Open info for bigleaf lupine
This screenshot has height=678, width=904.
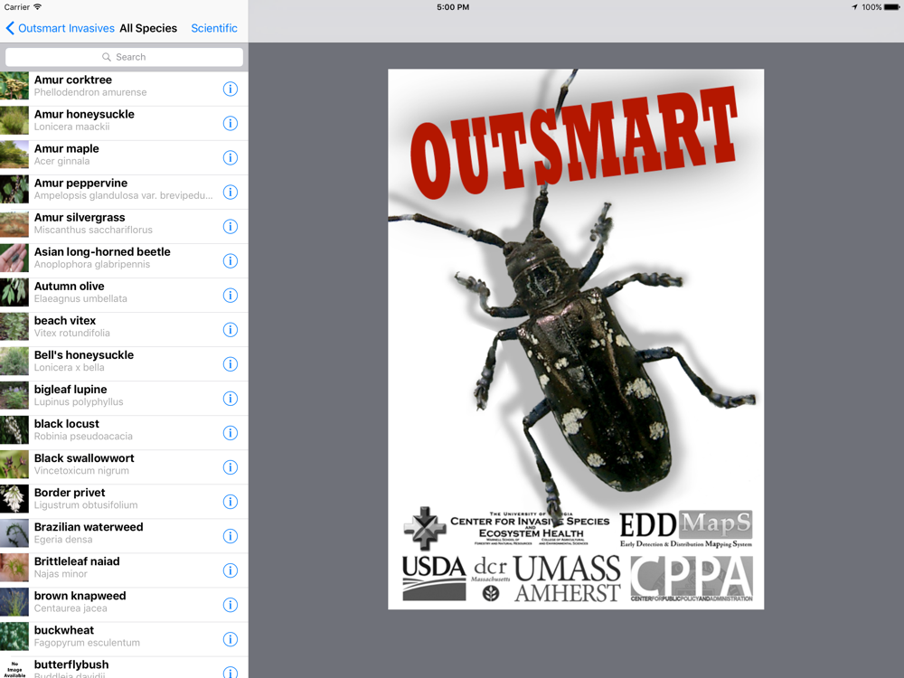pyautogui.click(x=230, y=399)
